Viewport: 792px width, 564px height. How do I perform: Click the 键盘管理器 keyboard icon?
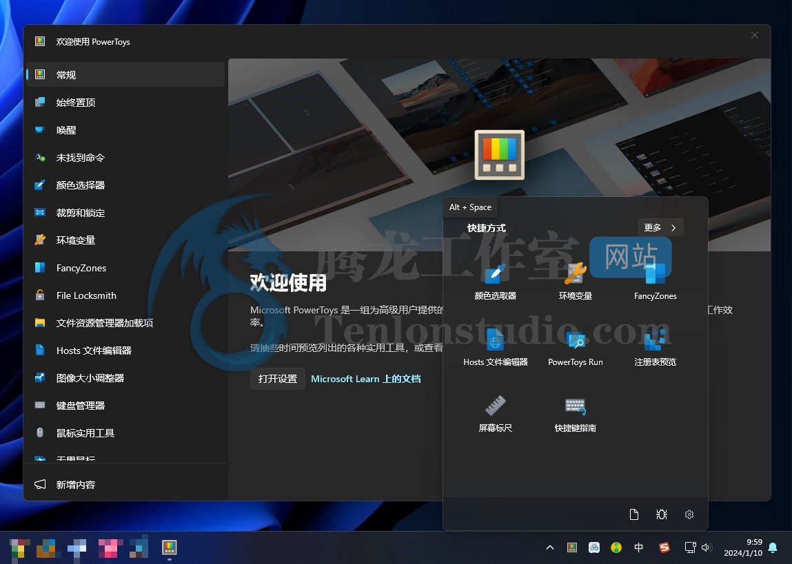point(40,405)
